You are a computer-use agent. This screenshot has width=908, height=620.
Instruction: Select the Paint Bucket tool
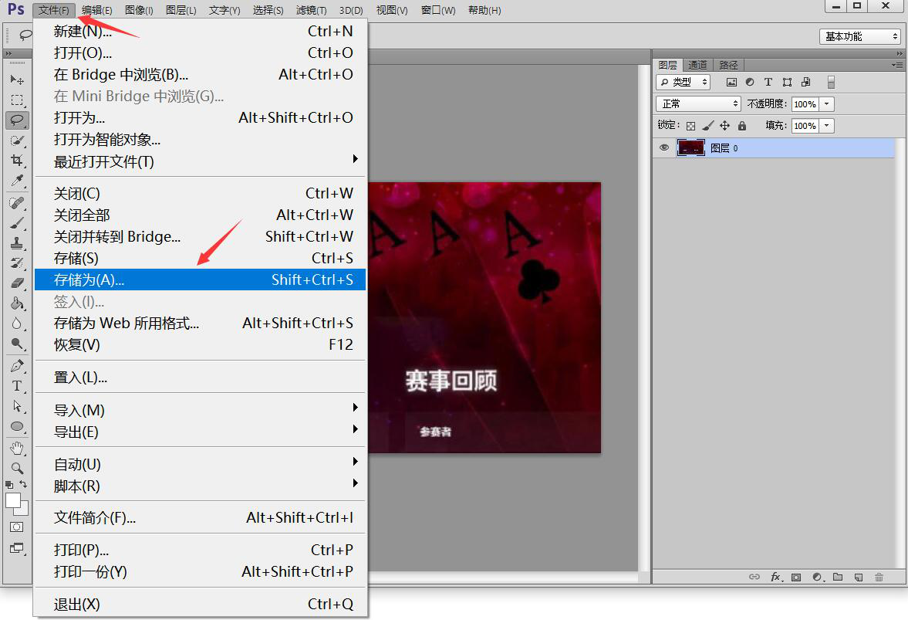click(17, 303)
